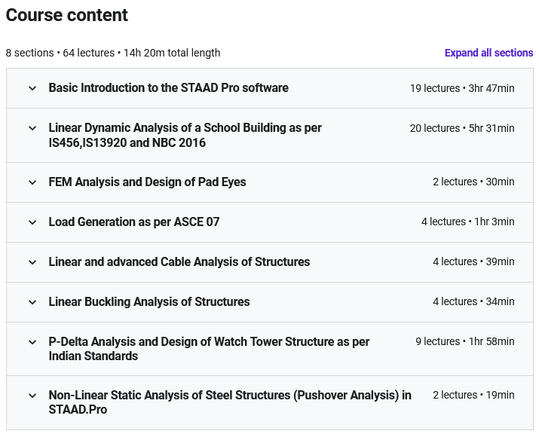Click FEM Analysis and Design of Pad Eyes title
Image resolution: width=539 pixels, height=434 pixels.
(147, 182)
